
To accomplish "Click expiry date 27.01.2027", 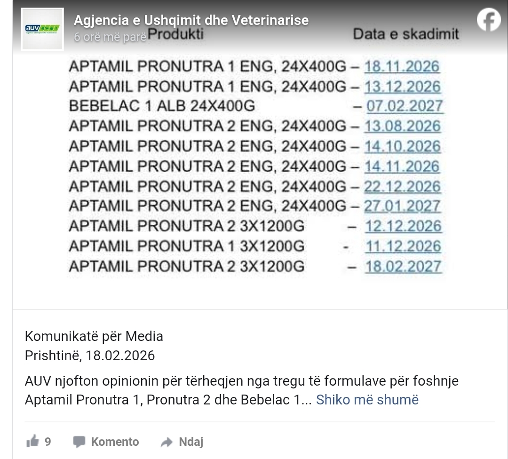I will [402, 206].
